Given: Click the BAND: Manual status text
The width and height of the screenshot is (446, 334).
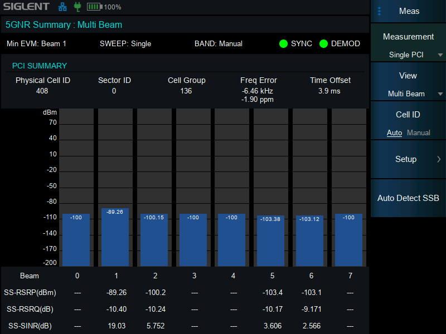Looking at the screenshot, I should click(218, 43).
